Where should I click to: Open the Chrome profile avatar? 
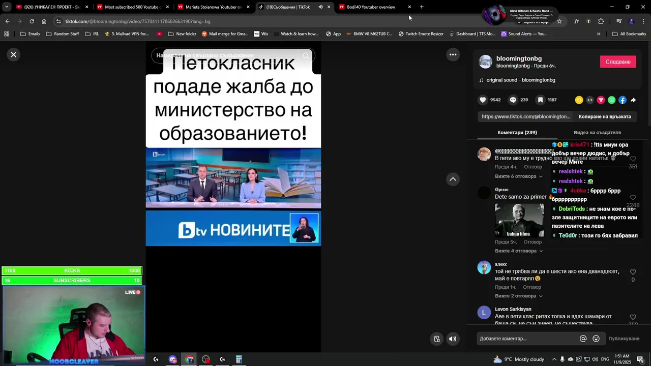pyautogui.click(x=632, y=21)
